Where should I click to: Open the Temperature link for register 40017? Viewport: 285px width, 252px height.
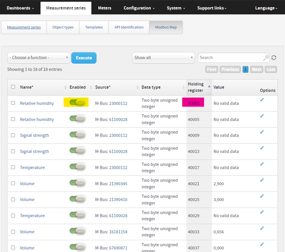point(32,167)
